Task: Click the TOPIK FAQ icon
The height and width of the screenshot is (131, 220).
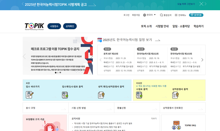Action: point(176,125)
